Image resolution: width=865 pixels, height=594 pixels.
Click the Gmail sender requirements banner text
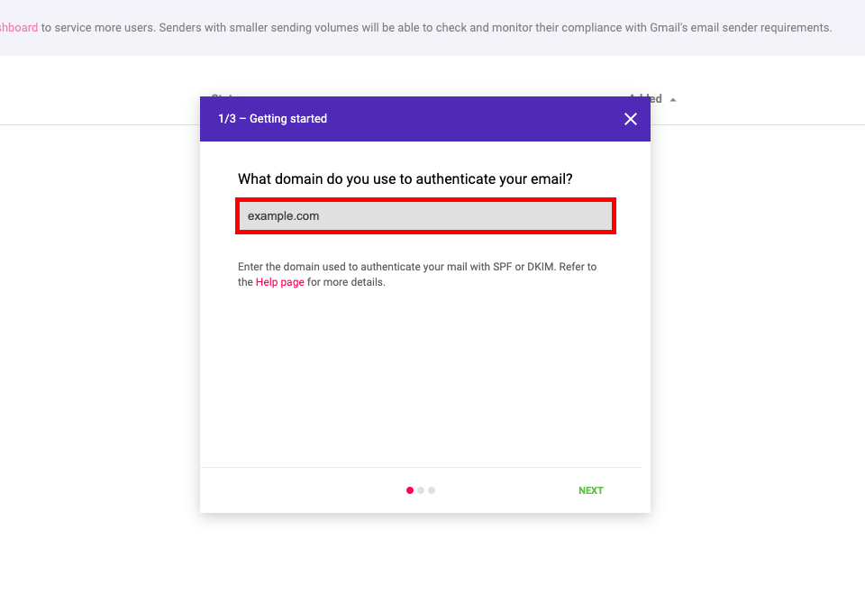(x=436, y=28)
